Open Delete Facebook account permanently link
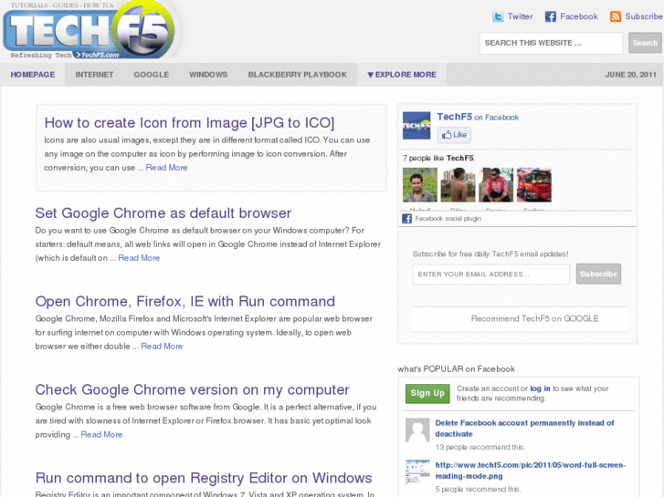The width and height of the screenshot is (664, 497). tap(524, 429)
